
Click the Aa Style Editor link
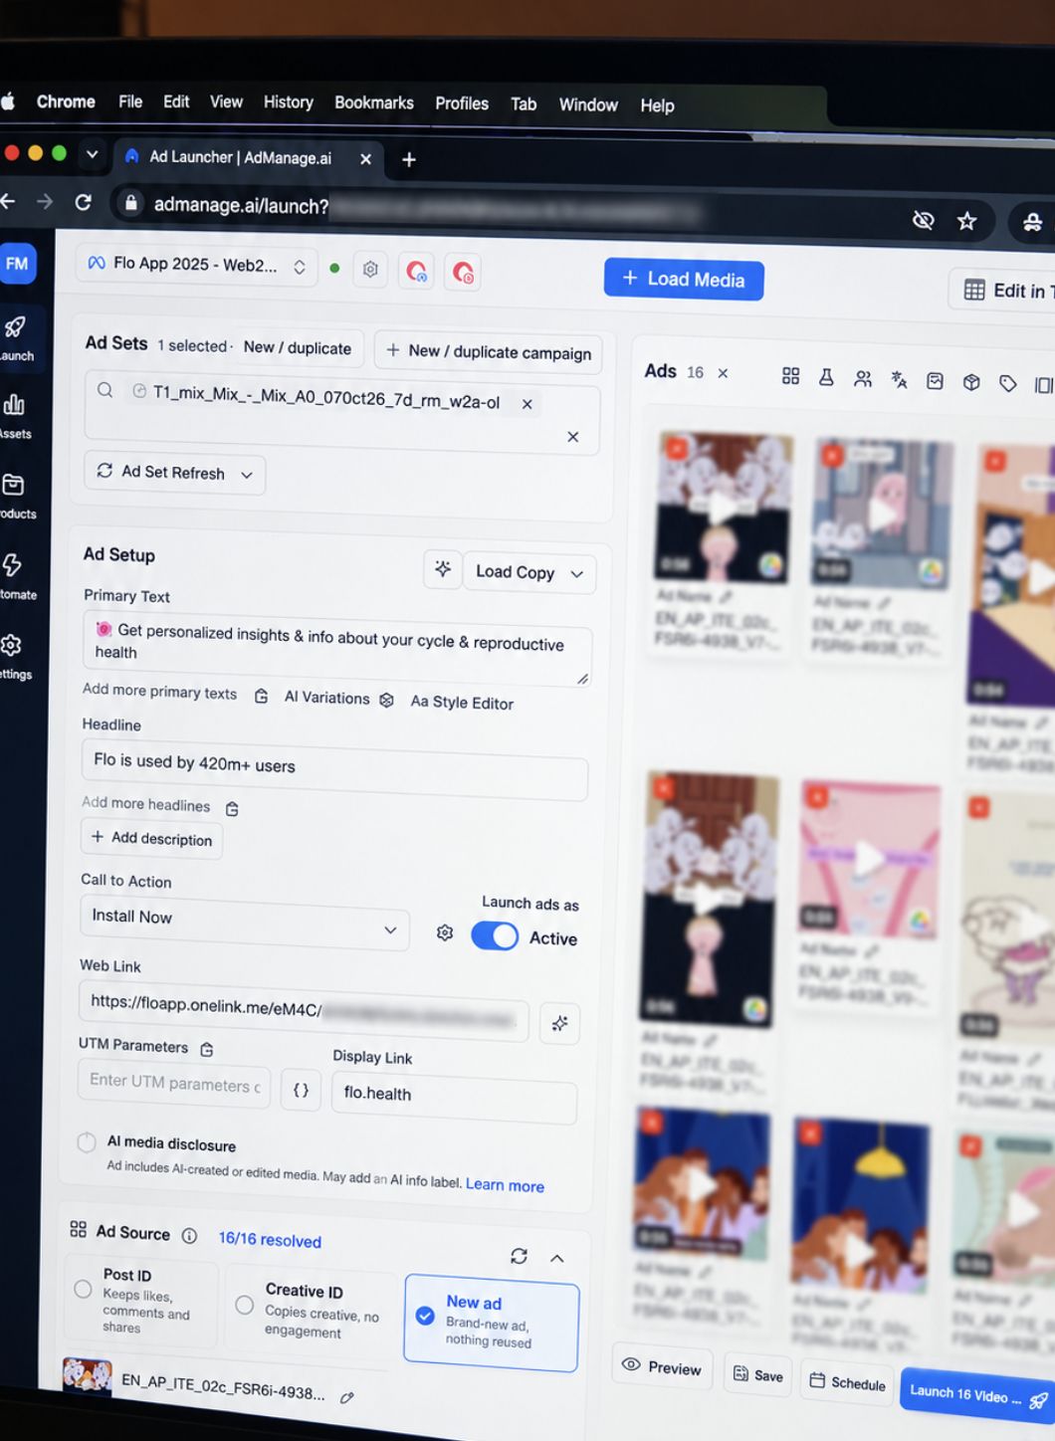(462, 703)
